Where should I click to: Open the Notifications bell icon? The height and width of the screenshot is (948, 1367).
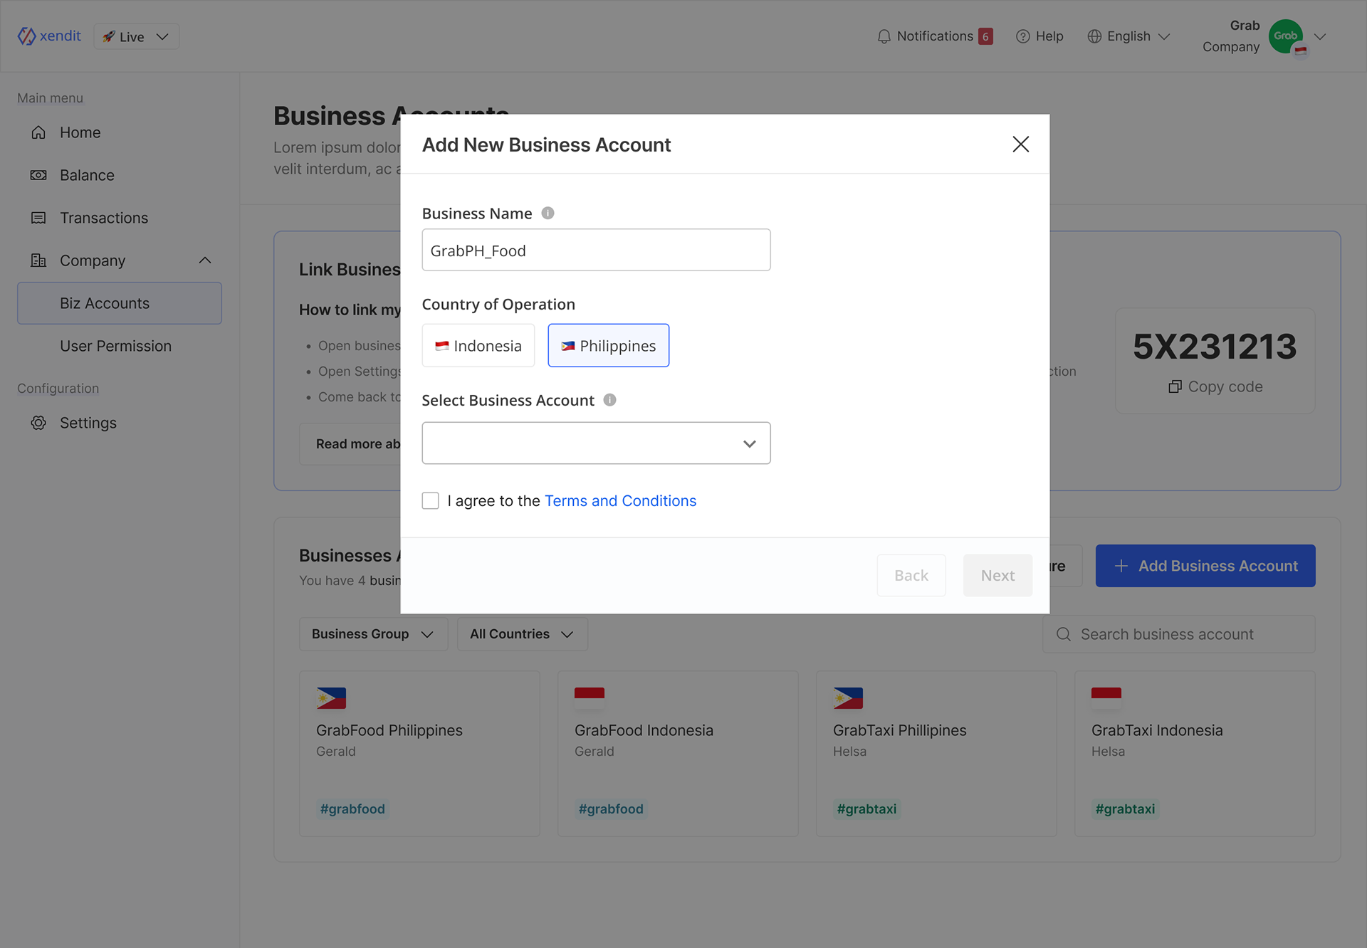tap(884, 36)
